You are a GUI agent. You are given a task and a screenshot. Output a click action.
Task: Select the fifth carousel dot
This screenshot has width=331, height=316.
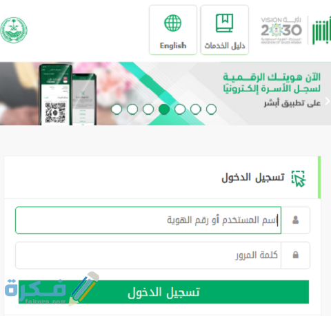coord(180,109)
